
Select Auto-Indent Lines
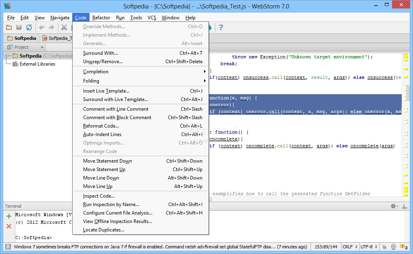[x=141, y=134]
